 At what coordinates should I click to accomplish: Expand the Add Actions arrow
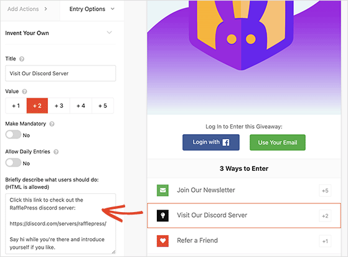coord(45,9)
